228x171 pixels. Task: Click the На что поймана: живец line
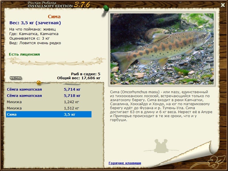pos(32,29)
